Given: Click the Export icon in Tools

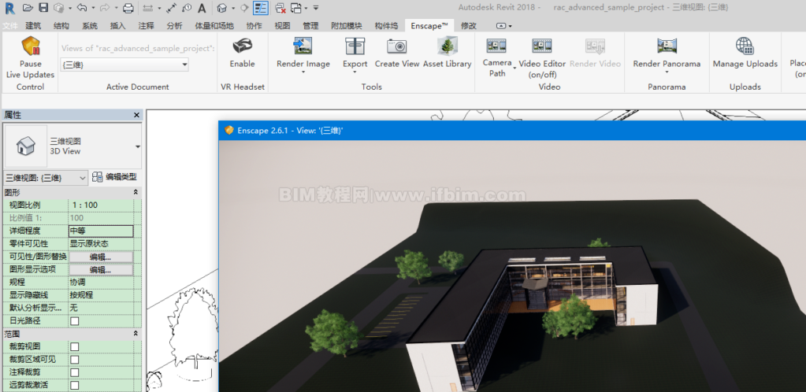Looking at the screenshot, I should click(355, 46).
